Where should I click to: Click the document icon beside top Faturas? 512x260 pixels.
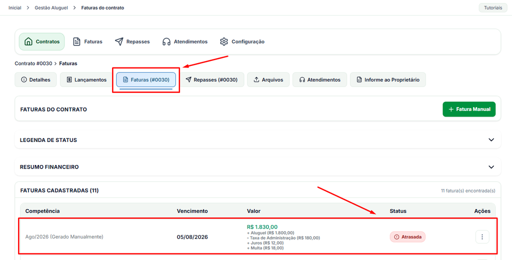76,41
